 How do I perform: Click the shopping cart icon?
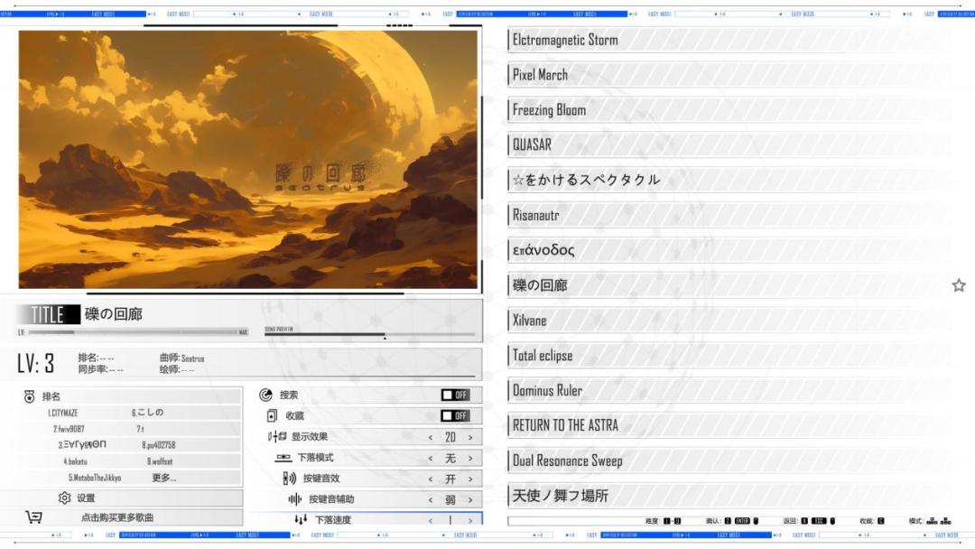[33, 516]
